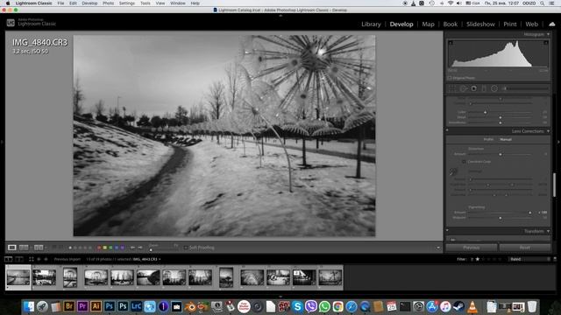Click the Previous button
Screen dimensions: 561x315
point(472,248)
